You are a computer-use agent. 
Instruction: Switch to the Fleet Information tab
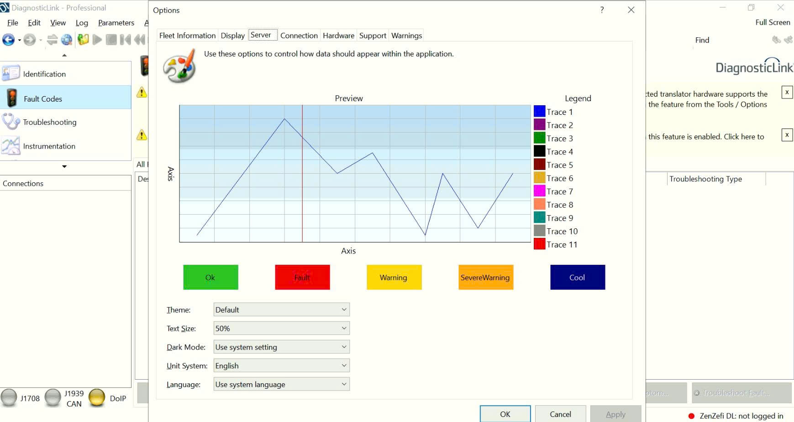point(187,36)
